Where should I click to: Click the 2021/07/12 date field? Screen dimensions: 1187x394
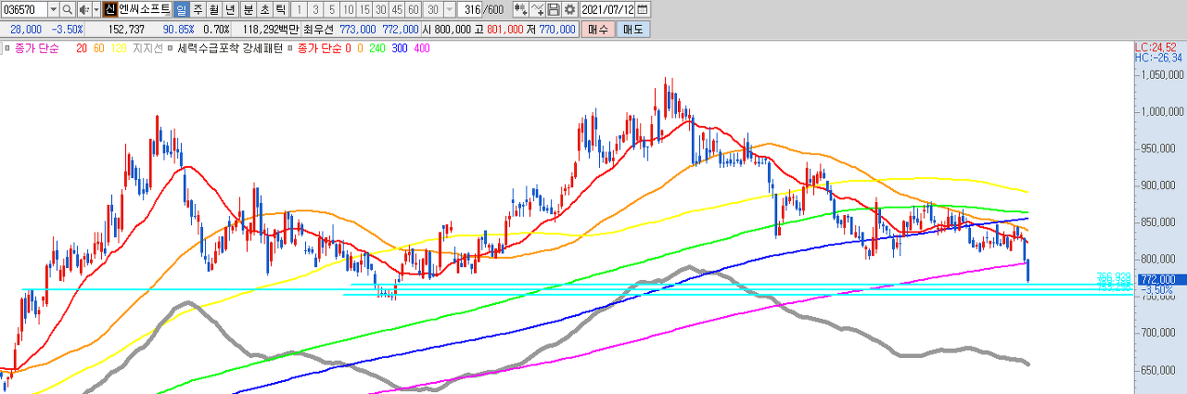click(608, 9)
